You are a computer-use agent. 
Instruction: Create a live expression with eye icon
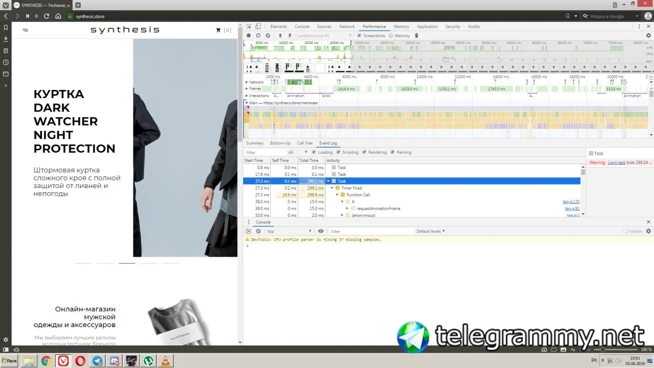click(321, 232)
